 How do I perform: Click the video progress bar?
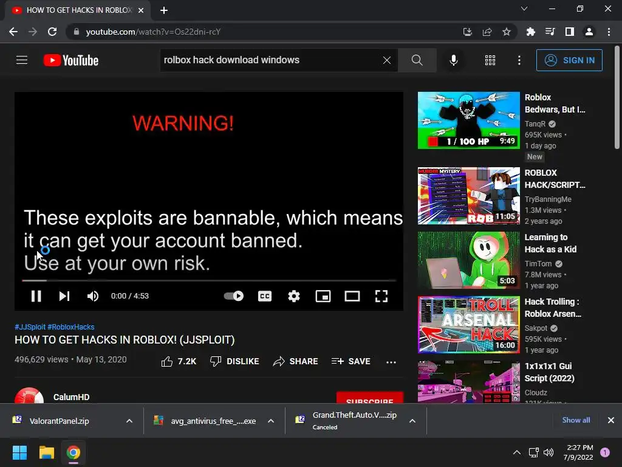209,280
